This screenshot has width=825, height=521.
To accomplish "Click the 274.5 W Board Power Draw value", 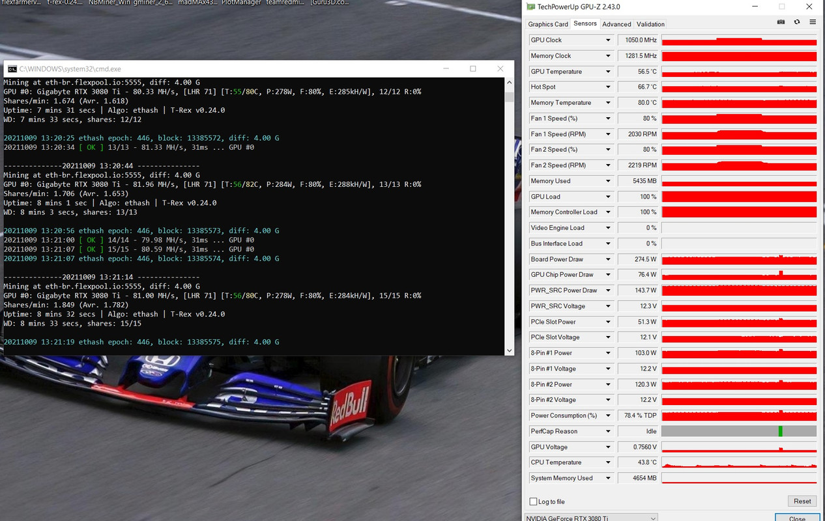I will tap(638, 259).
